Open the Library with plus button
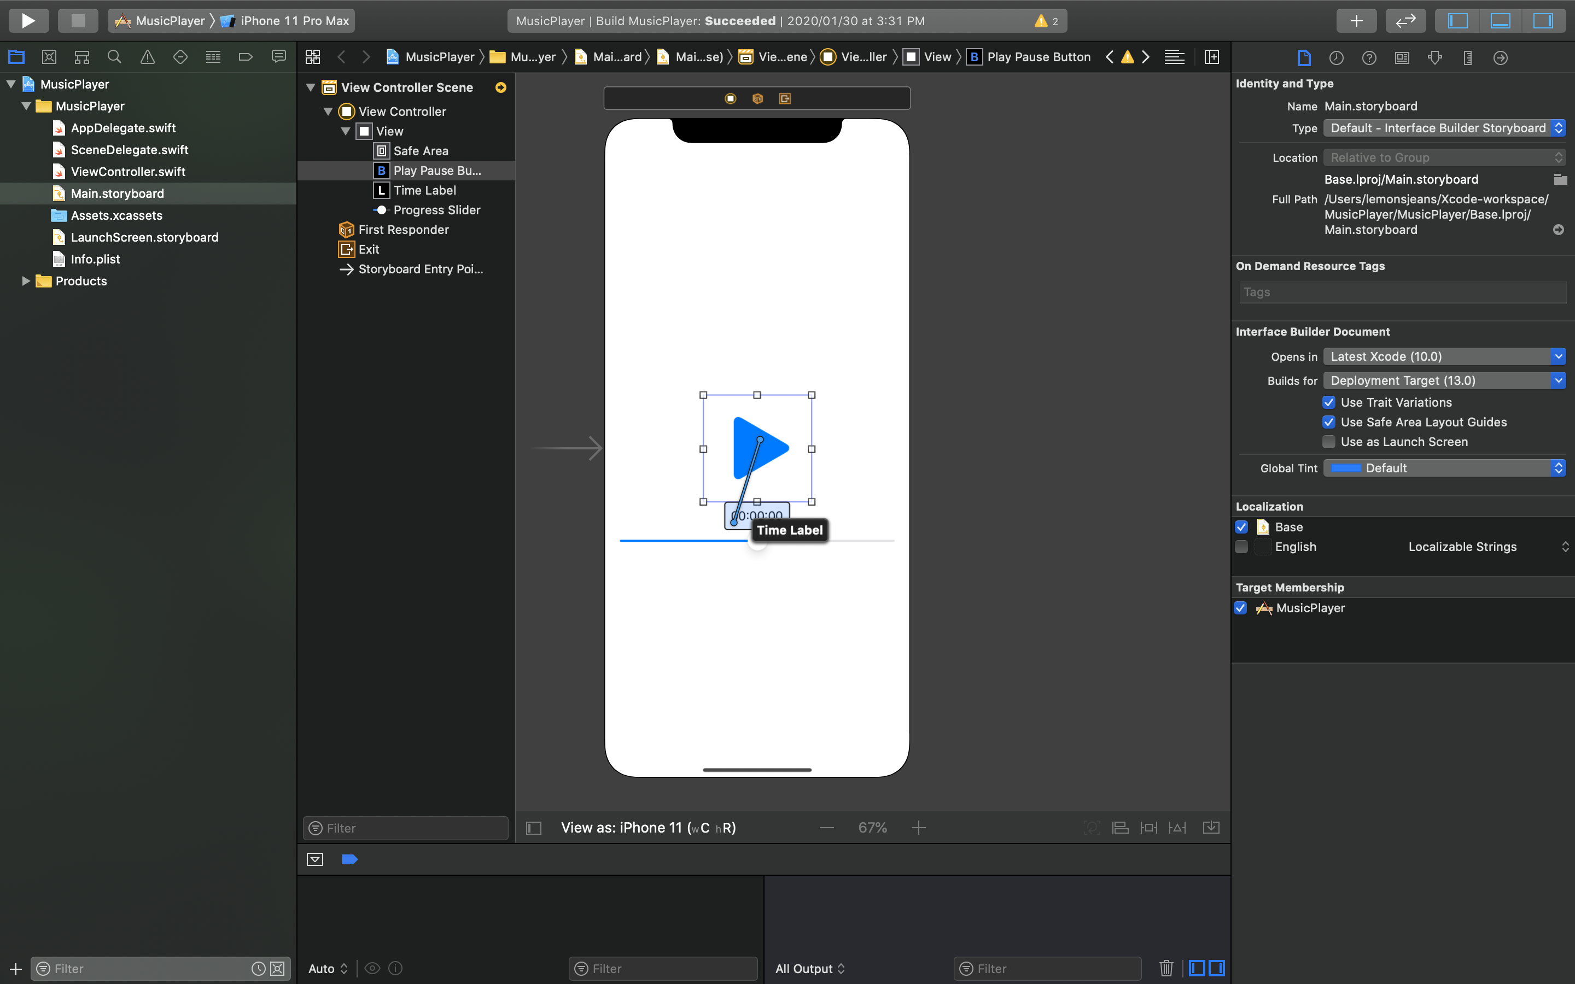 1356,20
